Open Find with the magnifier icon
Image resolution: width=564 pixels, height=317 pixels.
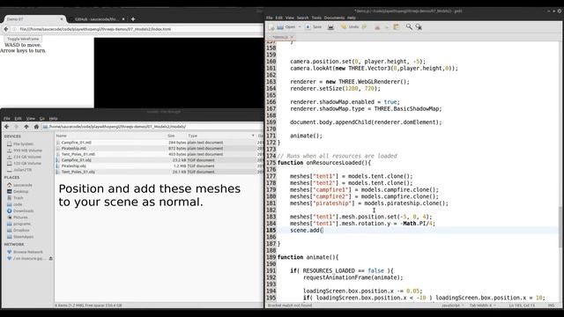click(409, 26)
